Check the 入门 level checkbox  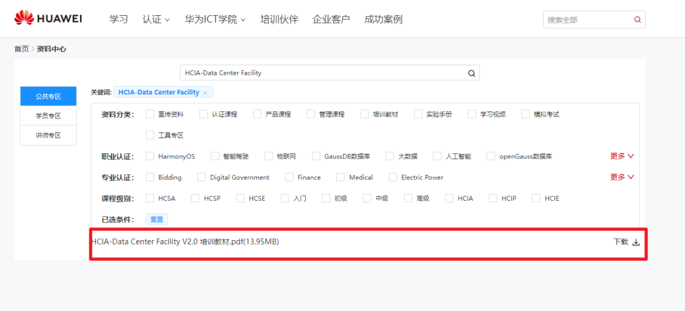coord(285,198)
